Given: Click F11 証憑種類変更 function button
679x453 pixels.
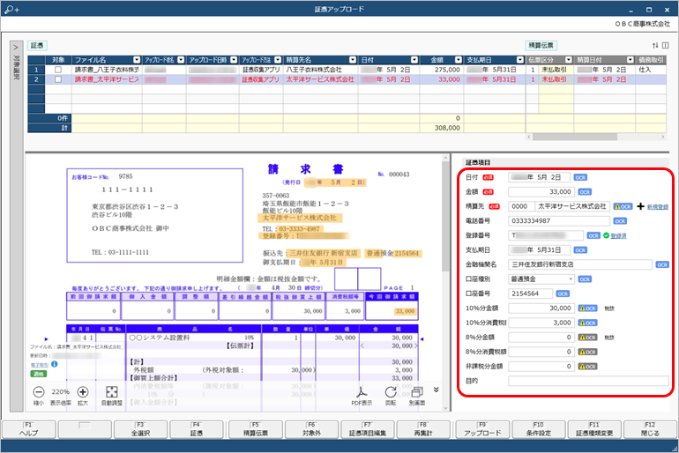Looking at the screenshot, I should tap(594, 429).
